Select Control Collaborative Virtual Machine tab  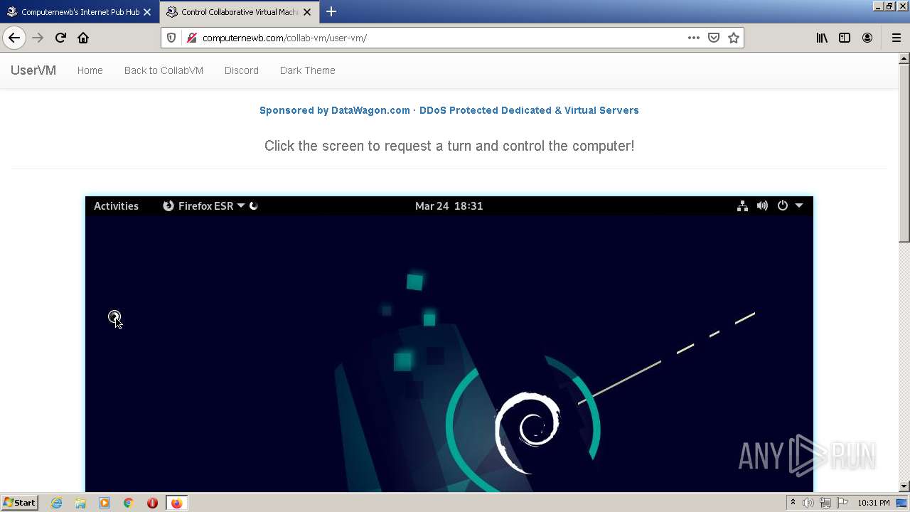(240, 12)
